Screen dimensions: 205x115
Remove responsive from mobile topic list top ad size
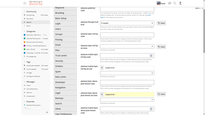coord(102,68)
